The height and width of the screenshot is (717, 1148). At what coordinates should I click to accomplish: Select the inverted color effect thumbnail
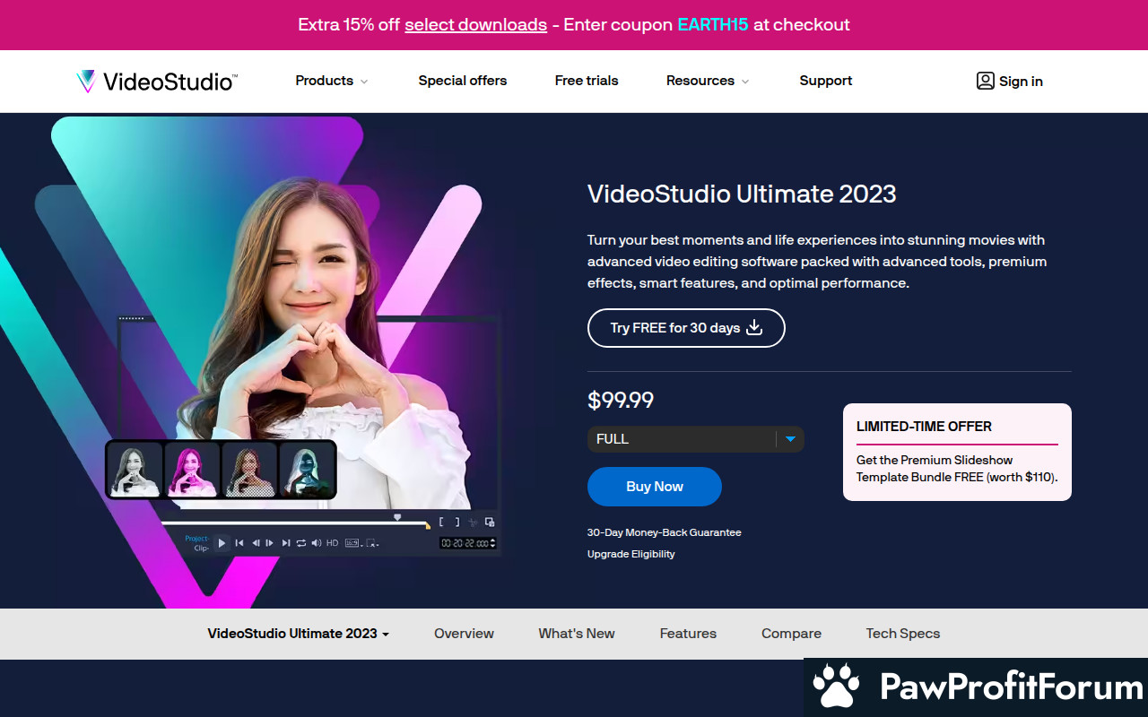[x=307, y=470]
